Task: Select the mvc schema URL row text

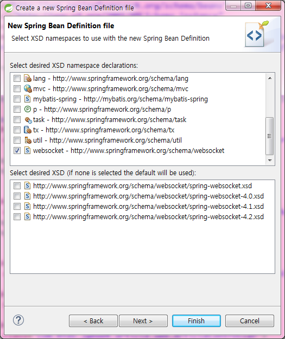Action: pos(111,88)
